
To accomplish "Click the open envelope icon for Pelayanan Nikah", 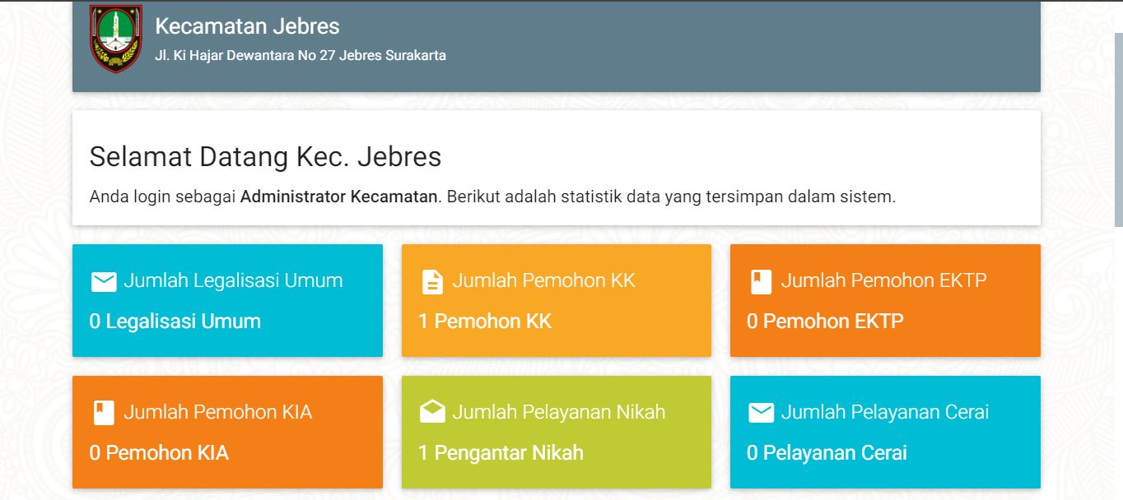I will point(431,413).
